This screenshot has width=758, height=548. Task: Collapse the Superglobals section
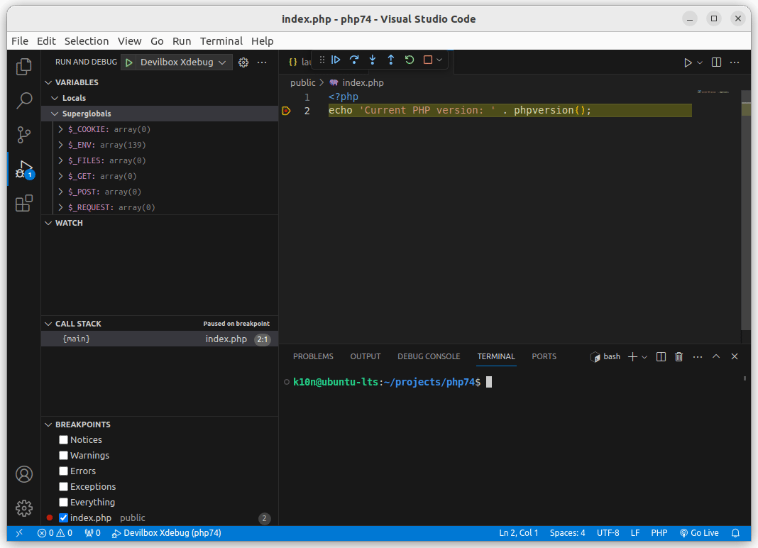point(55,114)
